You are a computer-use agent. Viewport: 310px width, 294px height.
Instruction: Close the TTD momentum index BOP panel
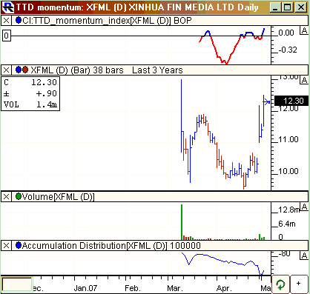(x=6, y=21)
